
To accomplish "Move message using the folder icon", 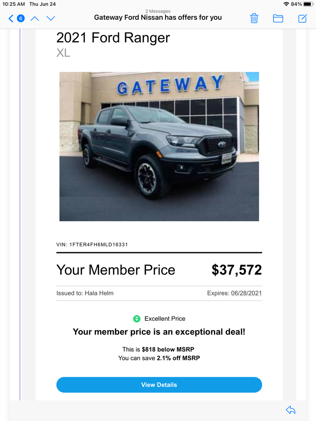I will click(x=278, y=18).
